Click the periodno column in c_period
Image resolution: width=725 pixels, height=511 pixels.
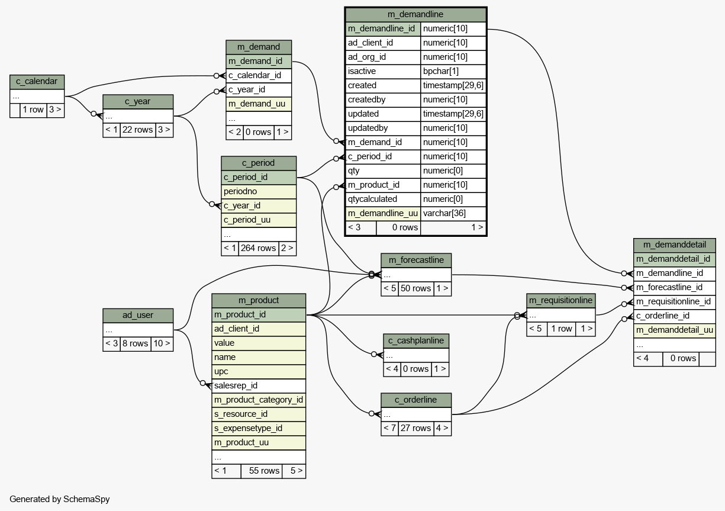pos(259,192)
